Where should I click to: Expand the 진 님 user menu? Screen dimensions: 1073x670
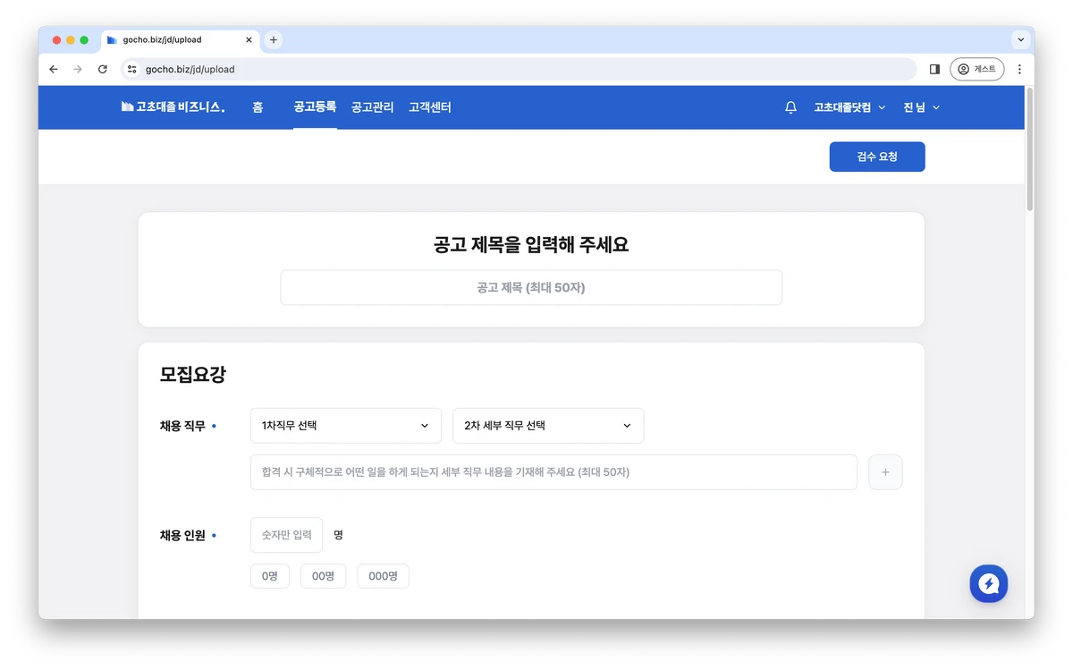(922, 107)
